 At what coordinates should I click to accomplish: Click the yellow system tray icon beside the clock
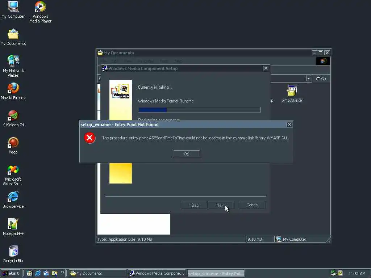pyautogui.click(x=340, y=273)
